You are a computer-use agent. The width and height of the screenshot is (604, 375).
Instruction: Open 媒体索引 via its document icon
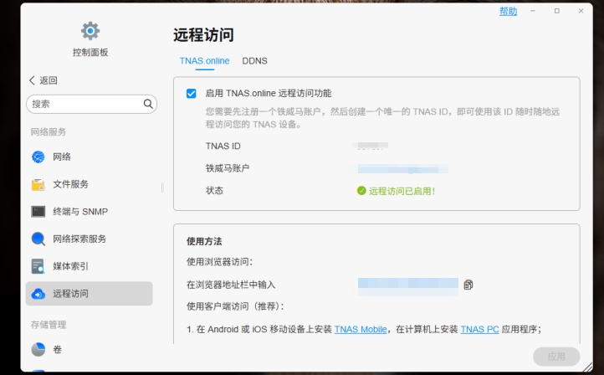[38, 266]
